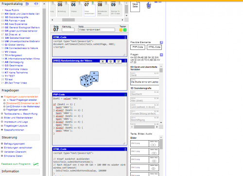Expand the Spezialfunktionen menu entry

point(14,130)
